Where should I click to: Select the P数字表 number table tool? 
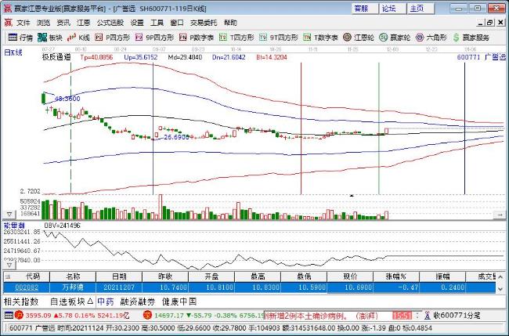pos(196,37)
